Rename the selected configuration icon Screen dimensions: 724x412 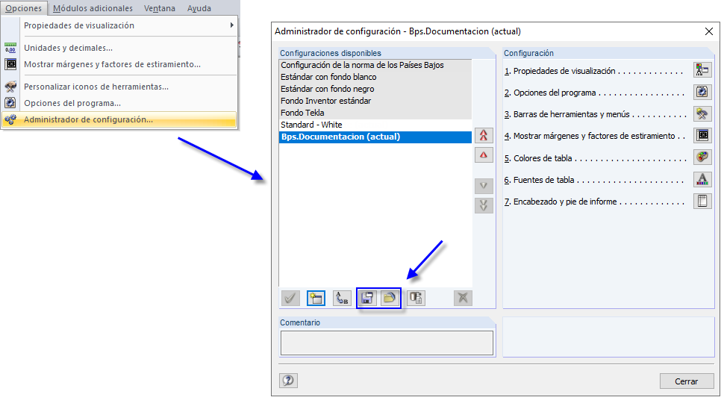(342, 298)
